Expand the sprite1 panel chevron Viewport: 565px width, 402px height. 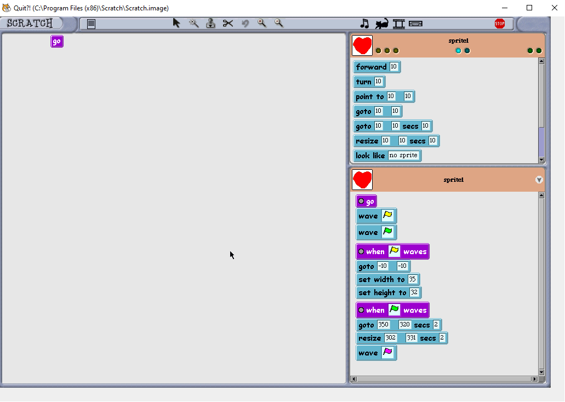pos(539,179)
